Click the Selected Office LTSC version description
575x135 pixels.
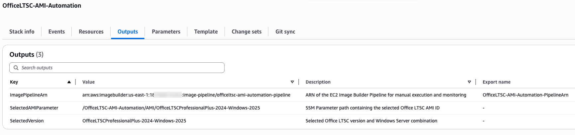tap(371, 121)
